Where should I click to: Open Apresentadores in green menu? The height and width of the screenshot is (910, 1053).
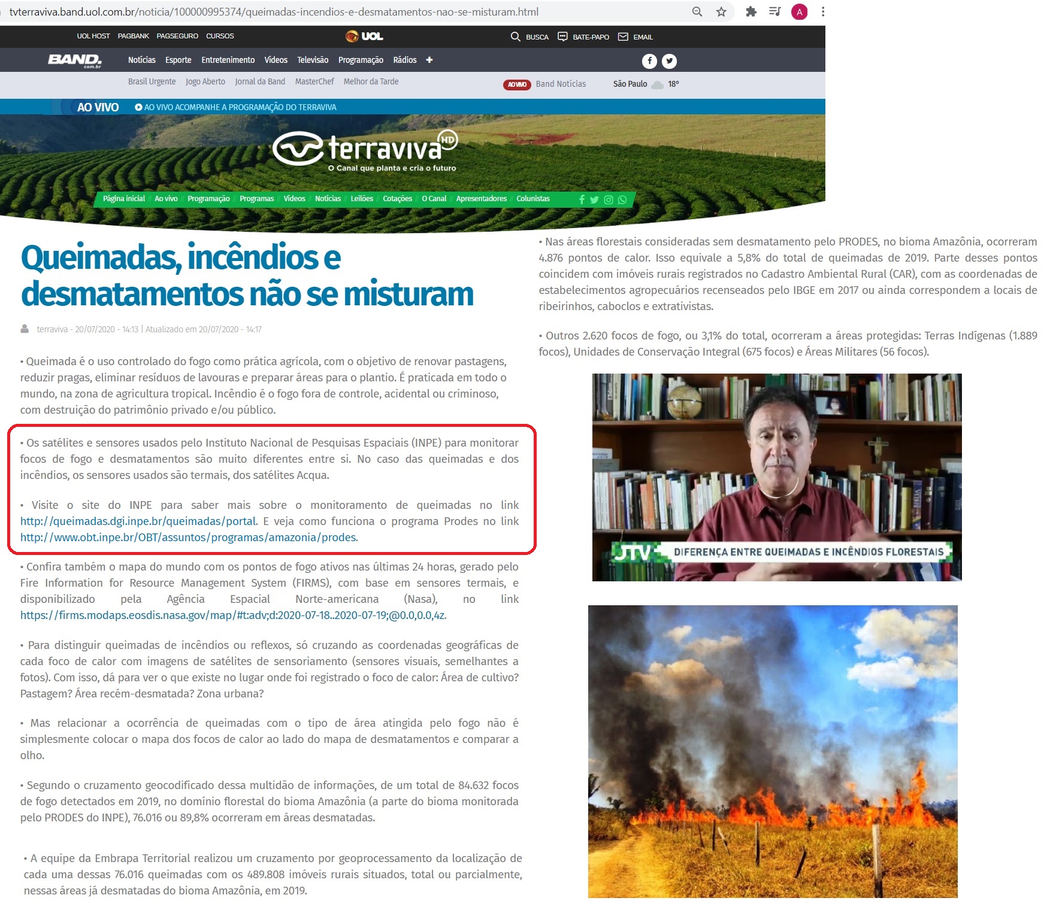click(x=482, y=199)
